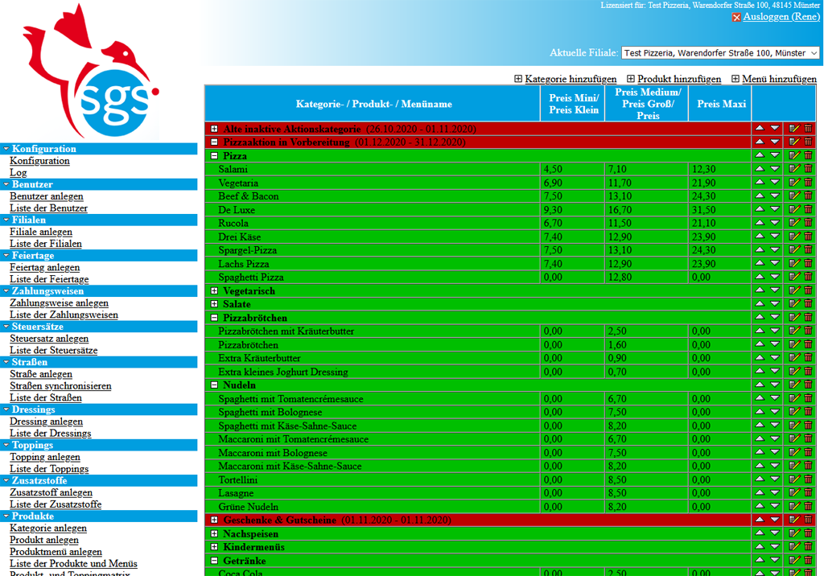The height and width of the screenshot is (576, 824).
Task: Go to Dressing anlegen
Action: coord(46,422)
